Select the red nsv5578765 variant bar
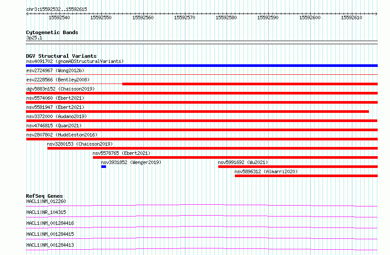390x255 pixels. coord(235,157)
